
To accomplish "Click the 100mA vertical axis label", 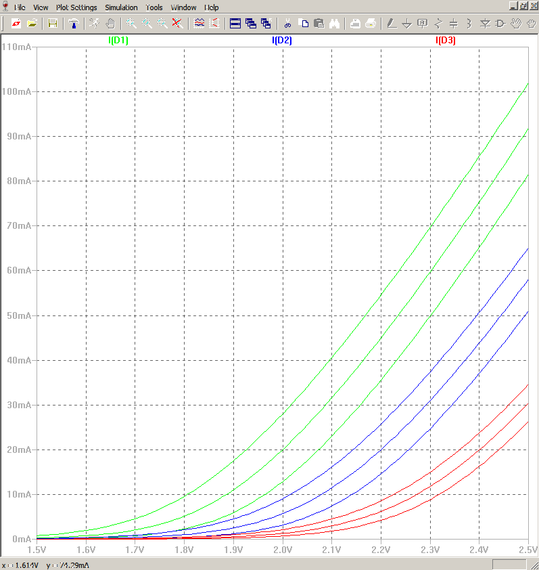I will click(16, 91).
